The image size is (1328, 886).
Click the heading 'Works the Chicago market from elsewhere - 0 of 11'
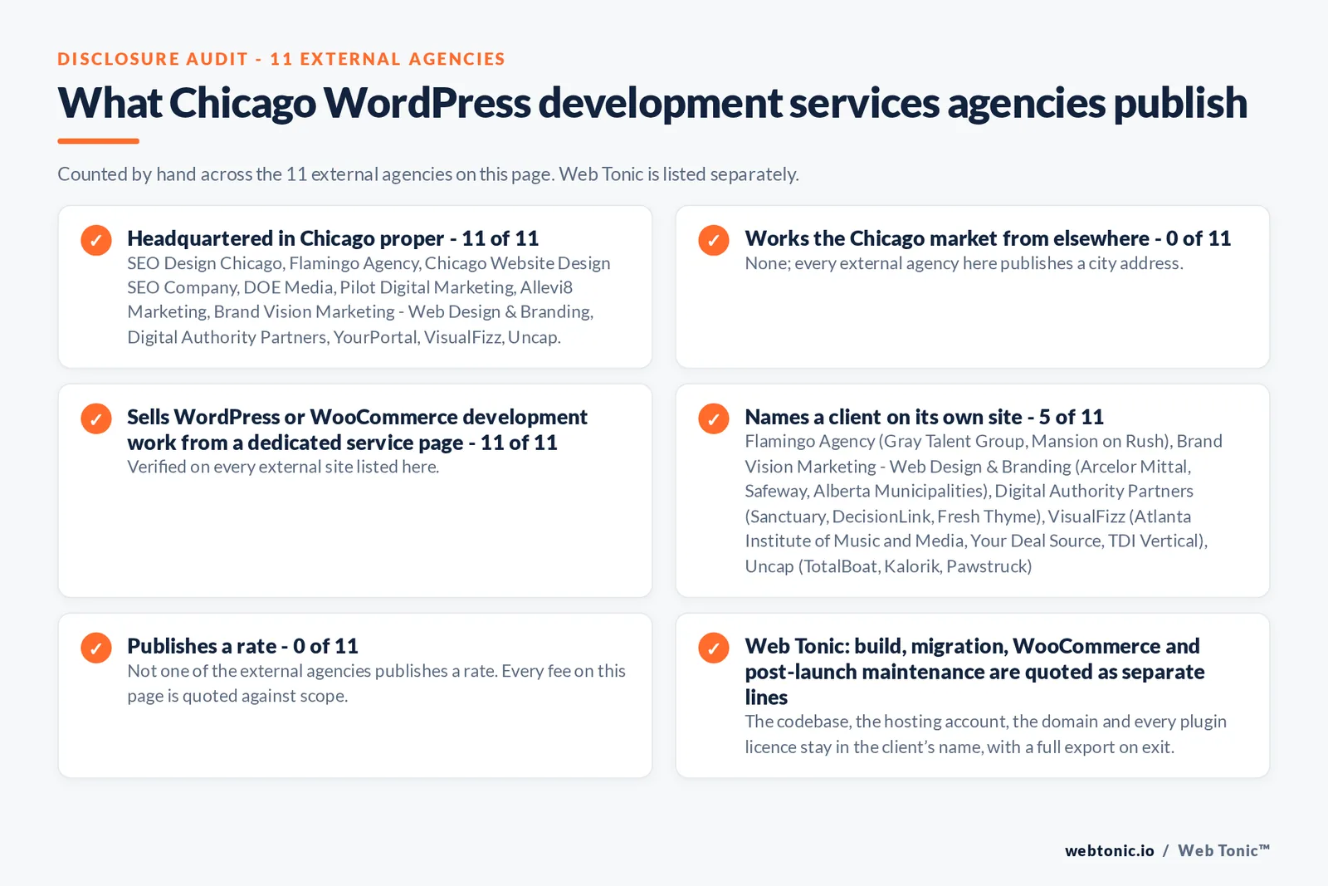pos(988,238)
